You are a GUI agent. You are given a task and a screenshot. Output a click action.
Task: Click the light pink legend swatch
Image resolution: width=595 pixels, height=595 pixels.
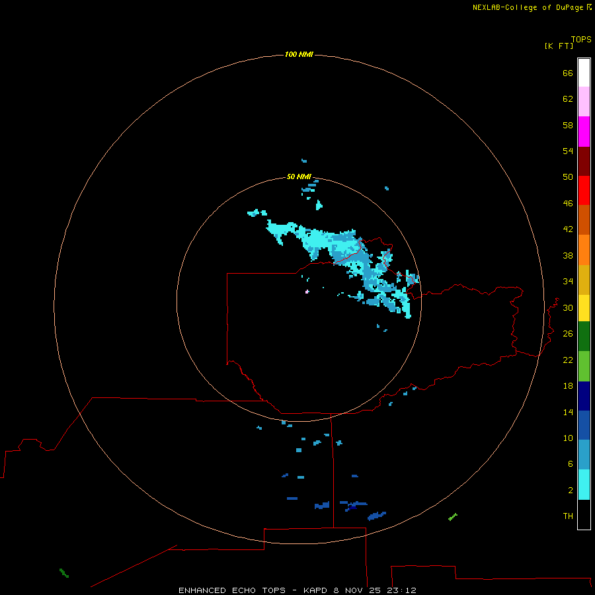(x=584, y=101)
